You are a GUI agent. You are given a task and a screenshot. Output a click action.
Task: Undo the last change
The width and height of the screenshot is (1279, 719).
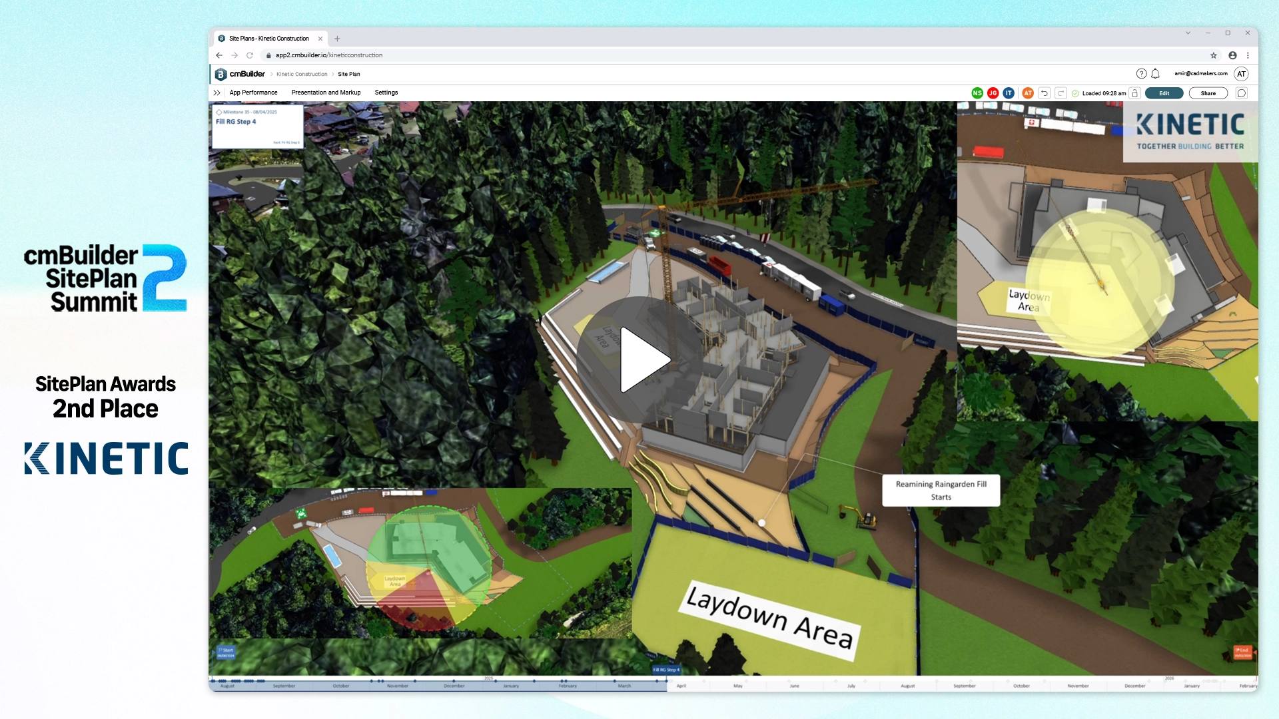click(1045, 93)
